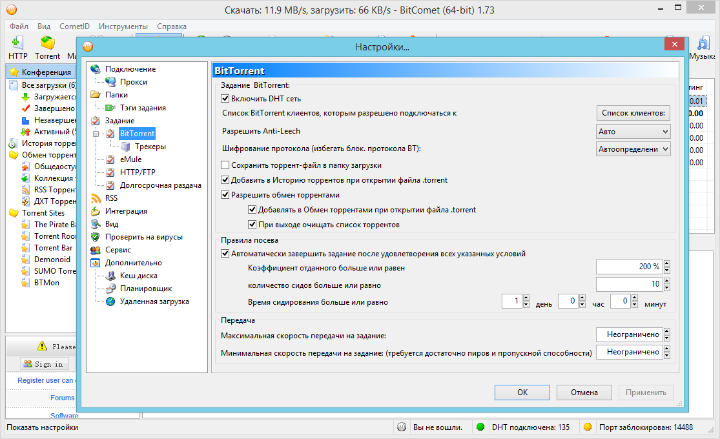The height and width of the screenshot is (439, 720).
Task: Open the Вид menu in menu bar
Action: pos(44,26)
